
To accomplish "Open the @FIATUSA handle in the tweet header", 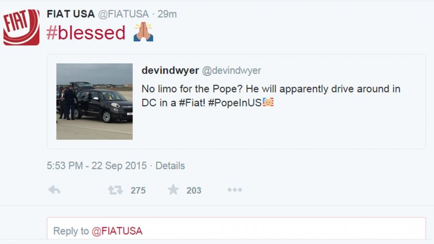I will 123,14.
